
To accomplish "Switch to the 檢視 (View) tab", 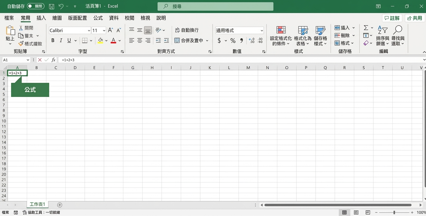I will coord(145,18).
